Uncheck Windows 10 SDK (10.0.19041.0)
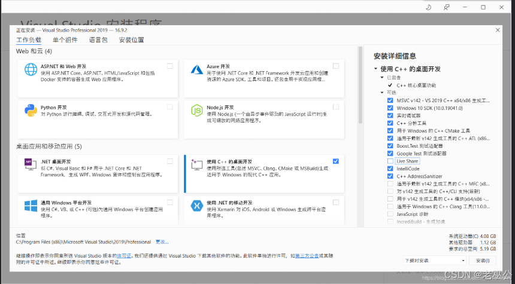 (x=390, y=108)
